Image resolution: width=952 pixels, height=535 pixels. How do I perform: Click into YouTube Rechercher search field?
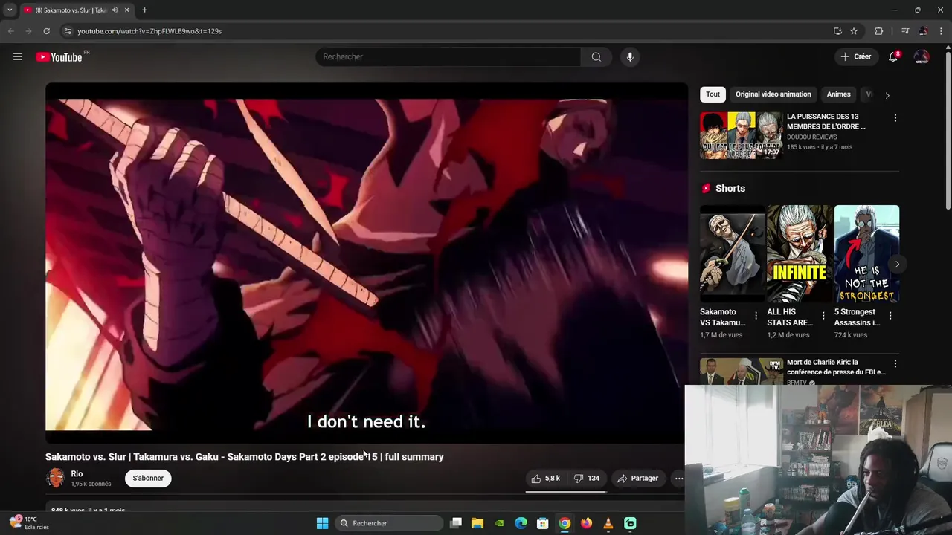click(x=448, y=56)
